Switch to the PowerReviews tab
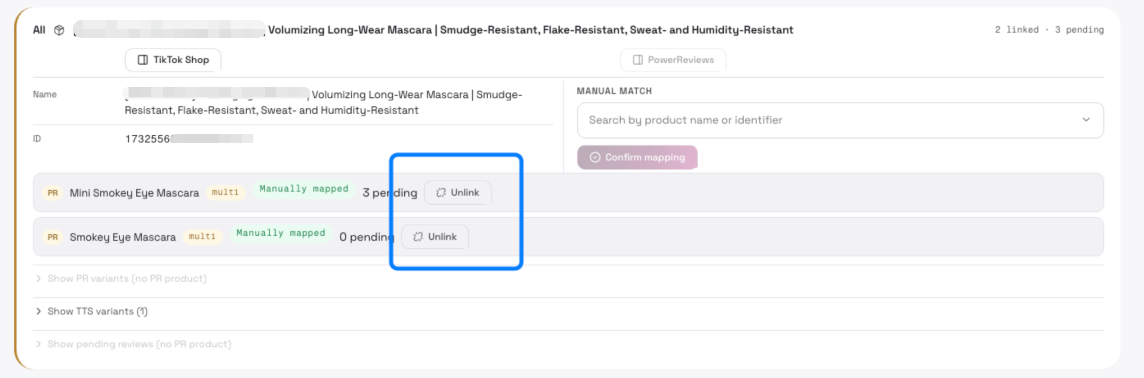 pyautogui.click(x=673, y=60)
